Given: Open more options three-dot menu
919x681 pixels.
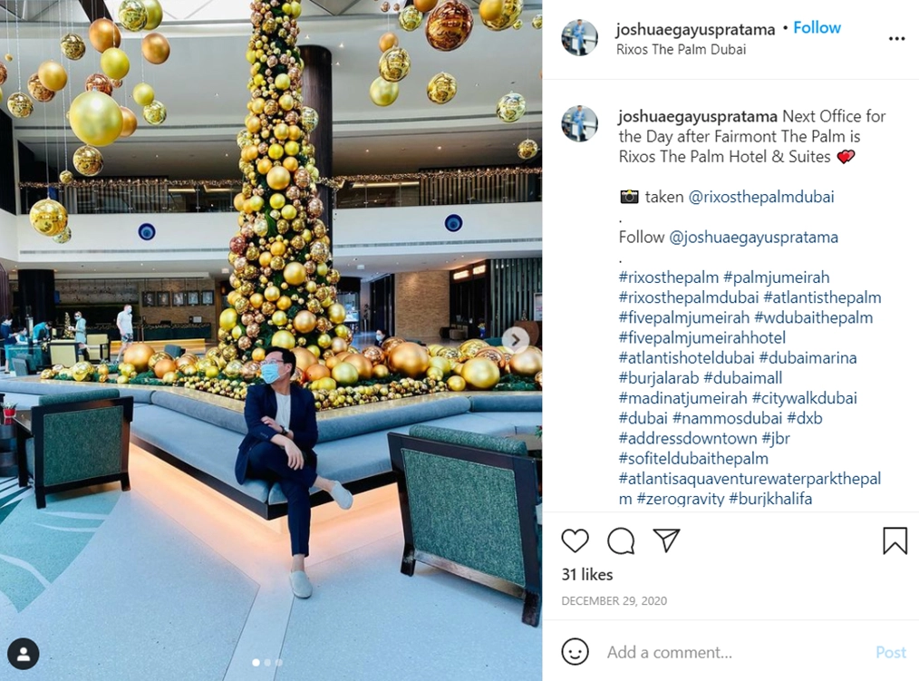Looking at the screenshot, I should click(x=896, y=39).
